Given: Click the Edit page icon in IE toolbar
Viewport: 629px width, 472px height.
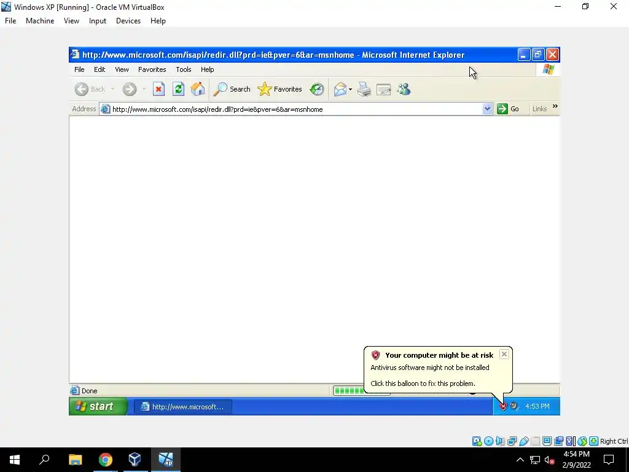Looking at the screenshot, I should [x=383, y=89].
